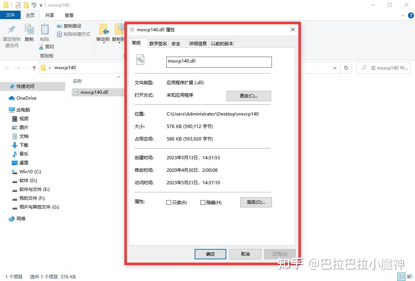The width and height of the screenshot is (415, 281).
Task: Open the Digital Signatures (数字签名) tab
Action: (x=158, y=44)
